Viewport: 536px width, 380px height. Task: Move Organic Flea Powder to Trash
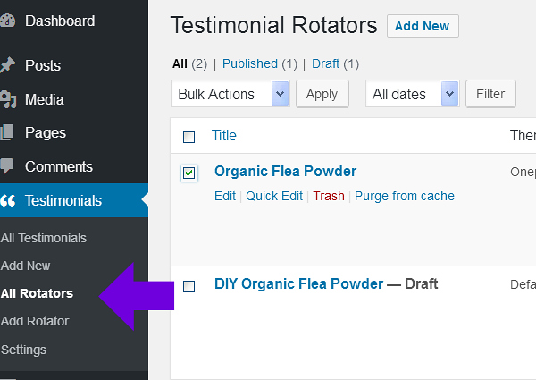pos(328,196)
